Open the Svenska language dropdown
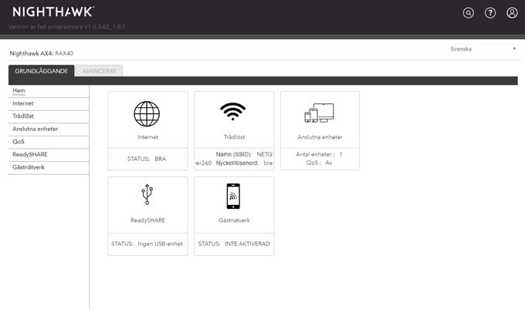The image size is (525, 309). (483, 49)
